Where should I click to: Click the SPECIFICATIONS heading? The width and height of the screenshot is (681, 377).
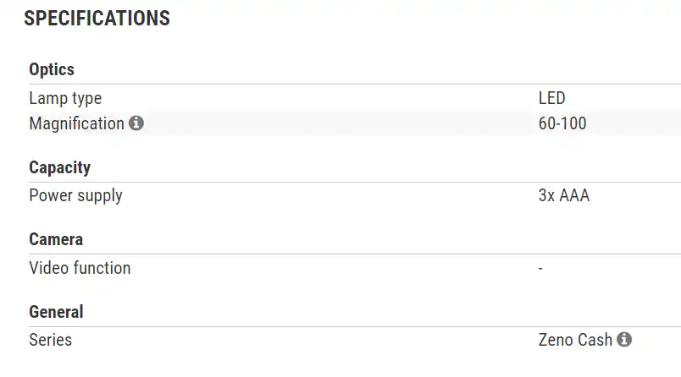(x=97, y=18)
